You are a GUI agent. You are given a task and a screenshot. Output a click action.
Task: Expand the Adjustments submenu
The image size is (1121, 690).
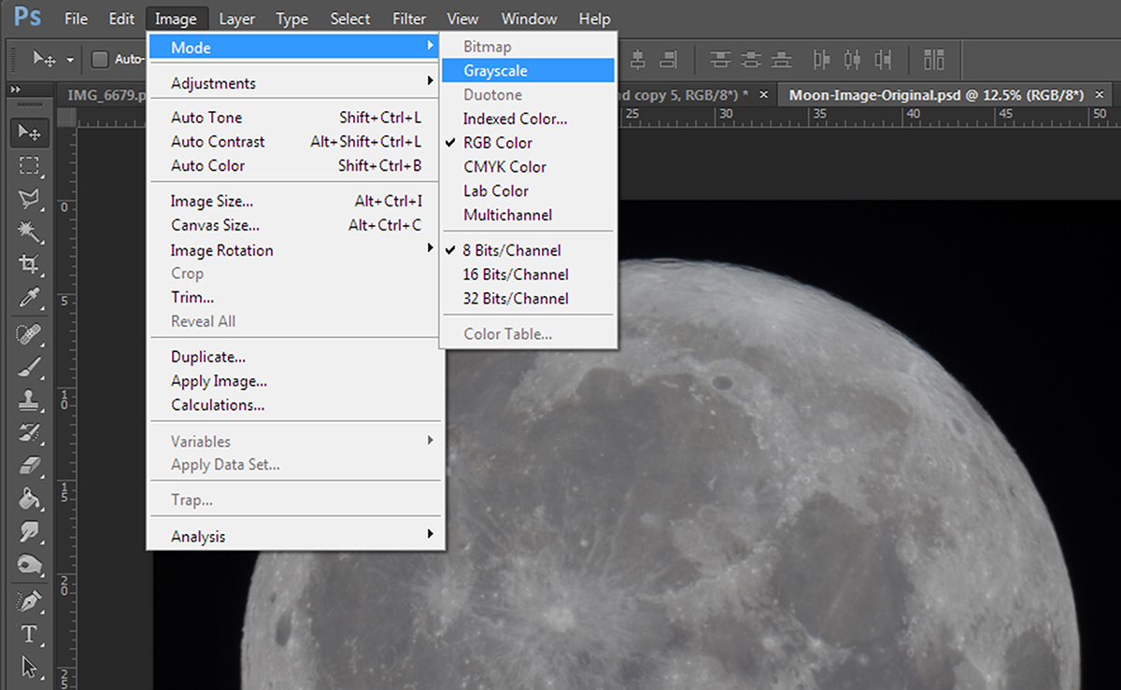(294, 83)
